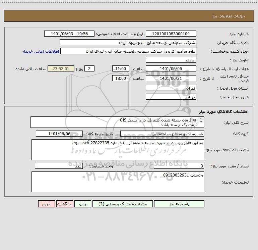Click the 'تاریخ و ساعت اعلان عمومی:' label
This screenshot has height=250, width=258.
[x=120, y=34]
